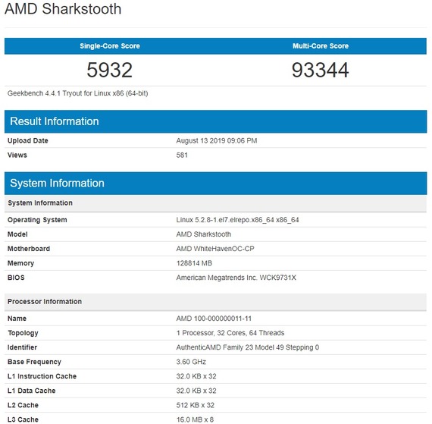The height and width of the screenshot is (424, 432).
Task: Click the Result Information section header
Action: click(216, 121)
